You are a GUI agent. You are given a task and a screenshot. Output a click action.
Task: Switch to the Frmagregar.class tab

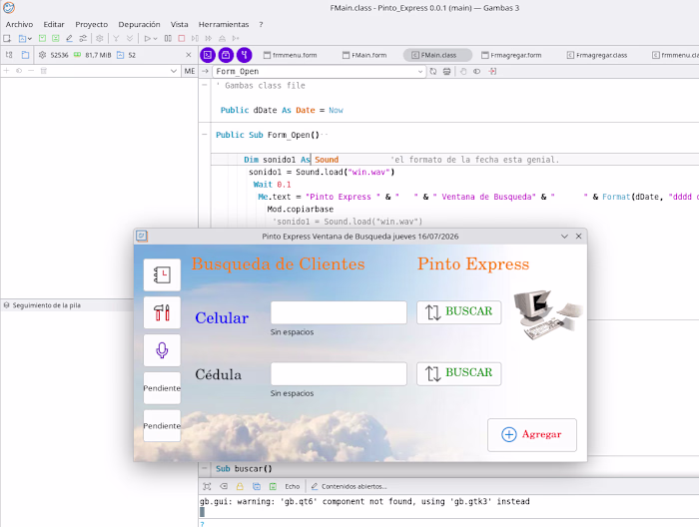(597, 55)
